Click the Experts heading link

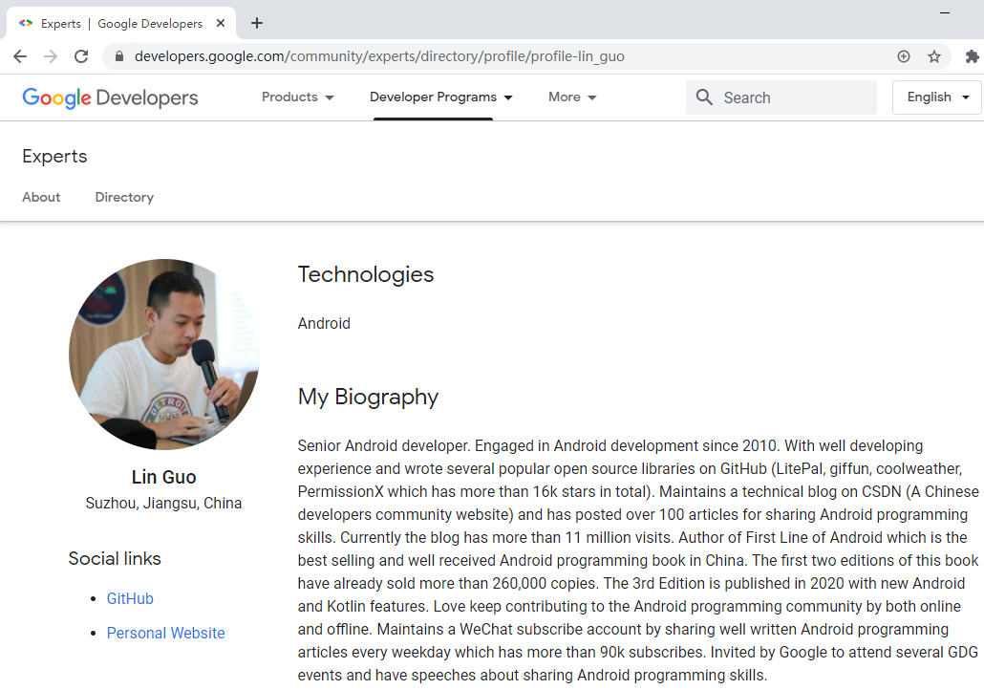click(x=54, y=157)
